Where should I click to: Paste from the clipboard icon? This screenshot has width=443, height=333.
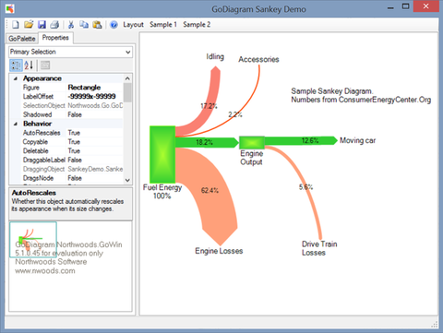(x=97, y=25)
